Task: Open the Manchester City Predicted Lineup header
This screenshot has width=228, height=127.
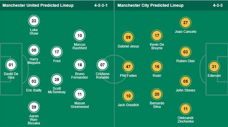Action: 151,5
